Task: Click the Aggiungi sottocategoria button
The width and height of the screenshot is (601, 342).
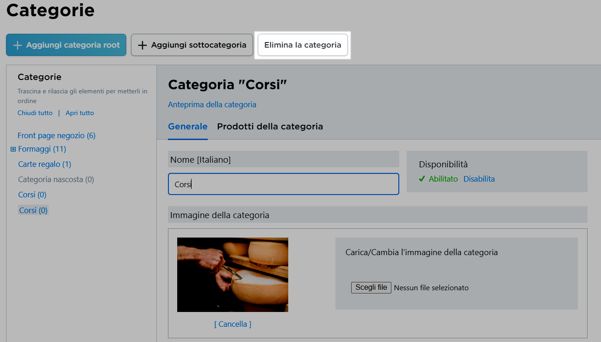Action: [192, 45]
